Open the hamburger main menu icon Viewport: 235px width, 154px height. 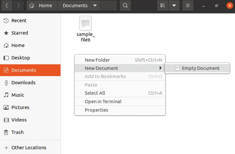[x=188, y=6]
